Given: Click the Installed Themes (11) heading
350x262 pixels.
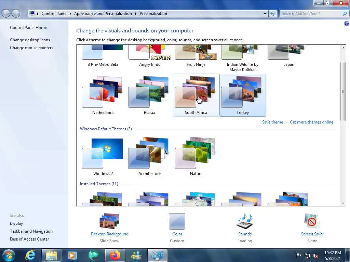Looking at the screenshot, I should (x=99, y=184).
